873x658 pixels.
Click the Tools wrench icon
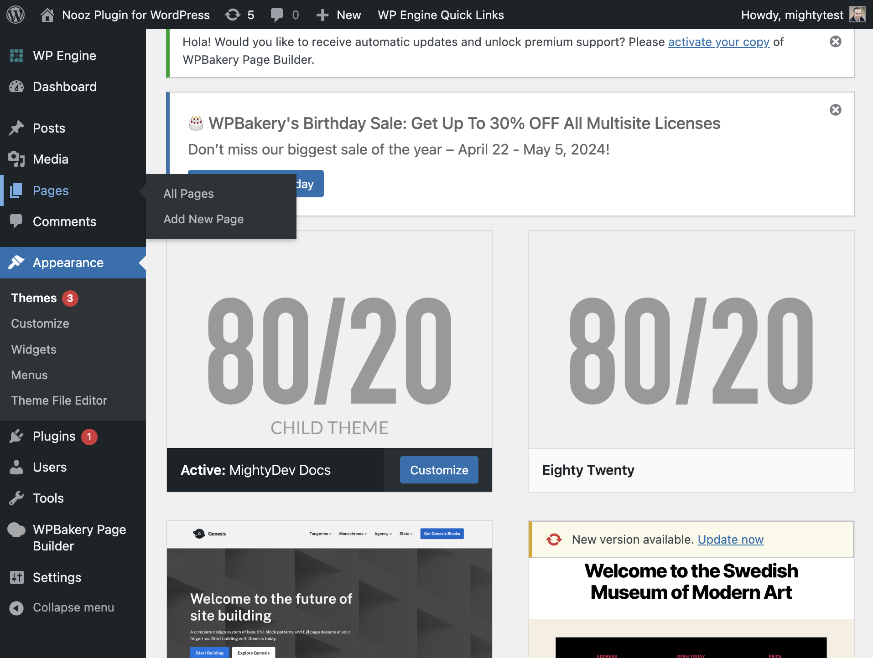tap(16, 498)
